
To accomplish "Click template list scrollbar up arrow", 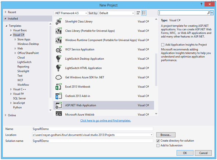I will 156,19.
